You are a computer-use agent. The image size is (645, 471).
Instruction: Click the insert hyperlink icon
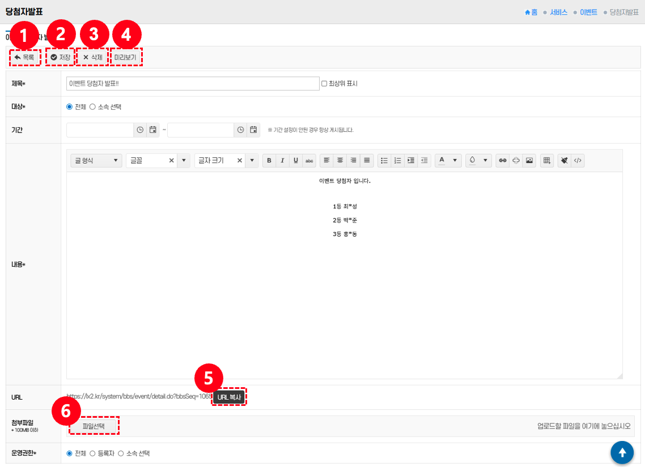tap(502, 161)
